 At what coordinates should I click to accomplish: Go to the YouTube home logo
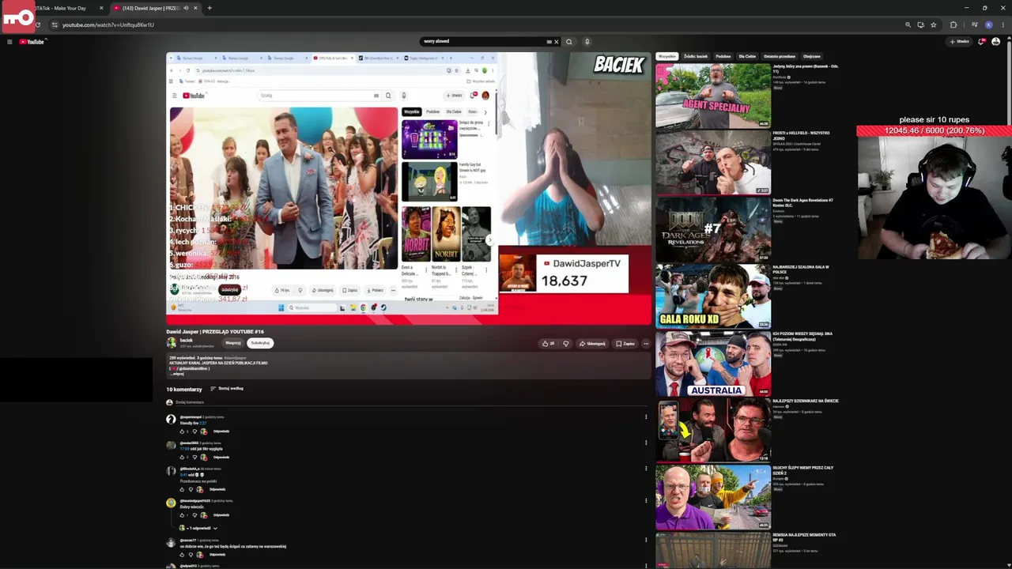point(32,42)
